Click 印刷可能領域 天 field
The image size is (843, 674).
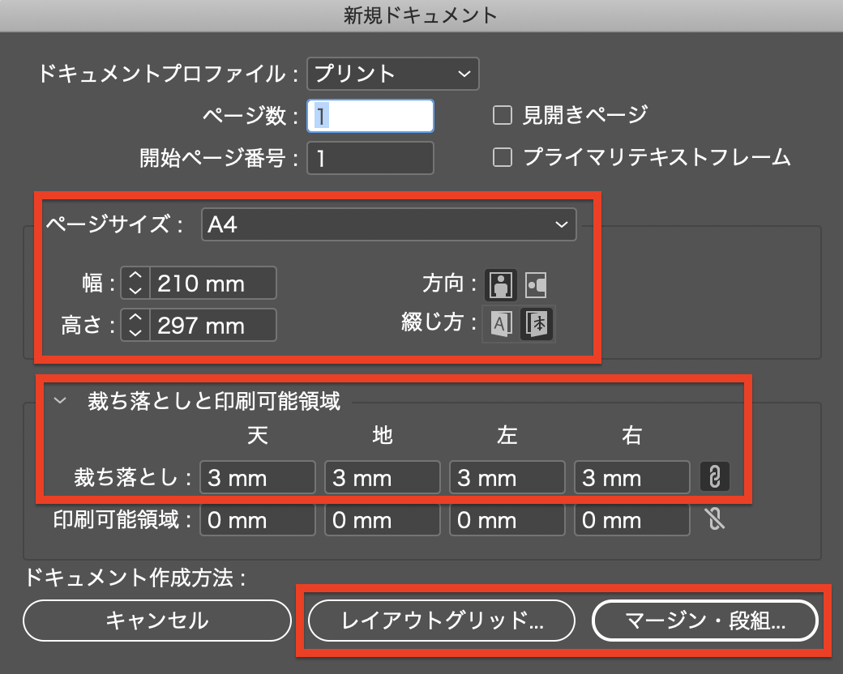[258, 520]
